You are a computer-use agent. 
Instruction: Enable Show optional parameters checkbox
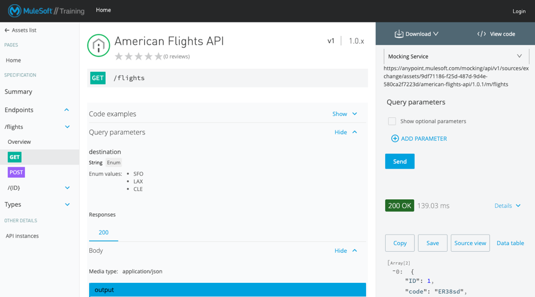tap(392, 121)
